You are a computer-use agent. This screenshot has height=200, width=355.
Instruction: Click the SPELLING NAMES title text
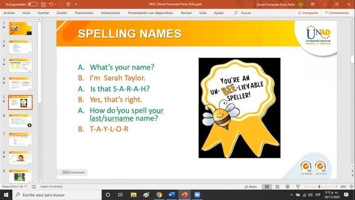(130, 34)
